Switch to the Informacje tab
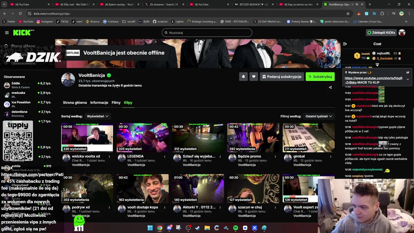 (99, 103)
